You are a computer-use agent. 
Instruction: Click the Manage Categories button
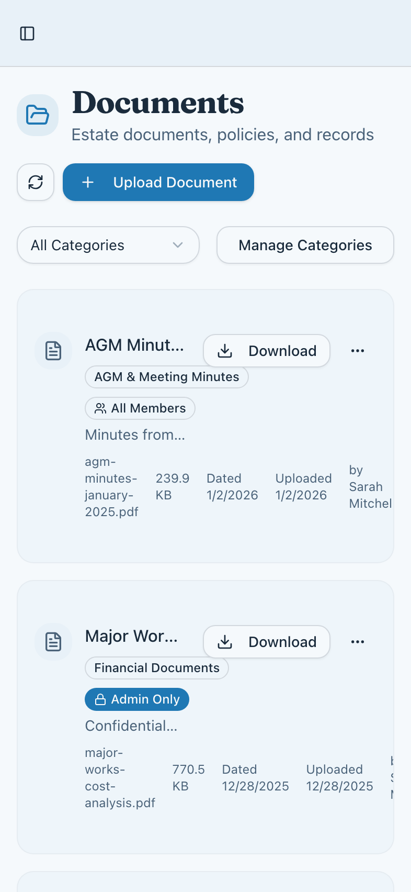click(x=305, y=245)
